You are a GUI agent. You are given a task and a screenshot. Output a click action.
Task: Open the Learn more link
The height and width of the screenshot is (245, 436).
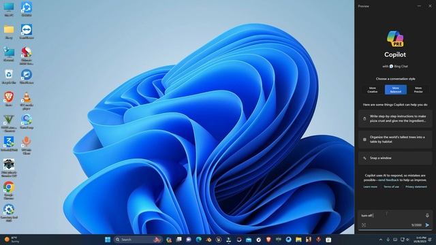click(x=370, y=186)
